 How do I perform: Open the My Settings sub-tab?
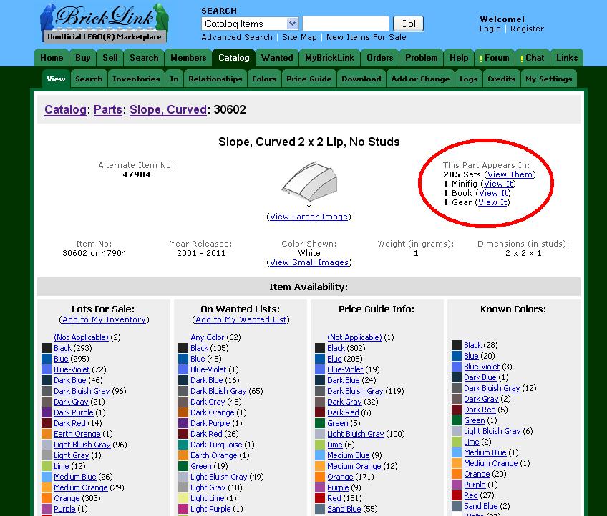[x=548, y=79]
